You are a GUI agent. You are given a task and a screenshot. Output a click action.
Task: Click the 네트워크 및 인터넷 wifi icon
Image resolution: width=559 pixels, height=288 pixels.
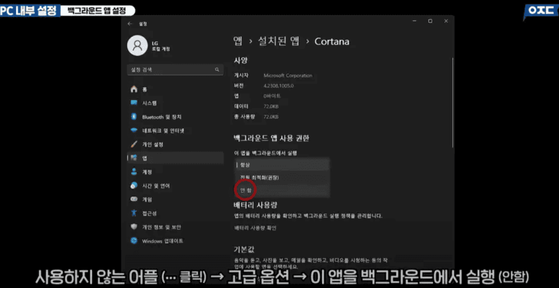pyautogui.click(x=134, y=130)
